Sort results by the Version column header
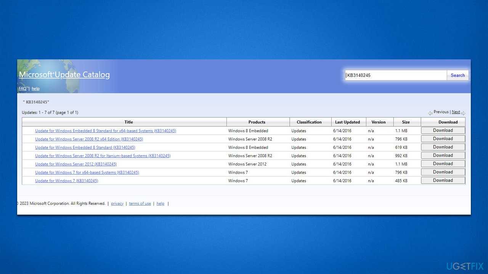Viewport: 488px width, 274px height. pyautogui.click(x=379, y=122)
